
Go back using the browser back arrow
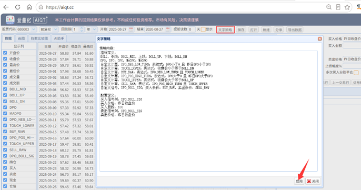(6, 7)
